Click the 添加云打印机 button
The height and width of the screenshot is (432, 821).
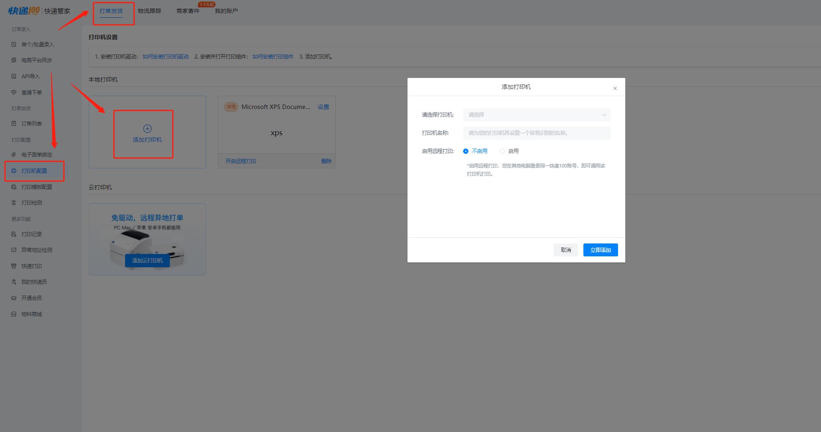click(147, 260)
